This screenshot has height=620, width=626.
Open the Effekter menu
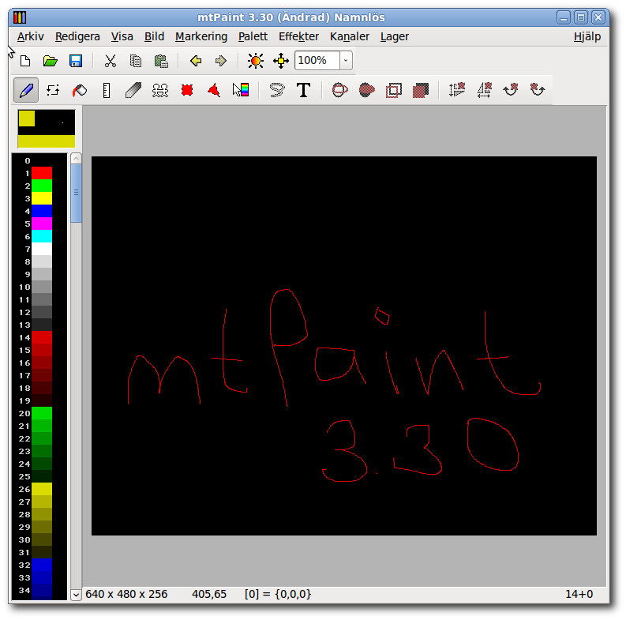298,37
